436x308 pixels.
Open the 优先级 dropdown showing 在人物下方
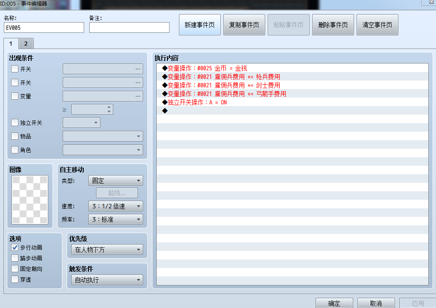tap(107, 250)
